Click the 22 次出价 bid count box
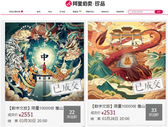168x127 pixels. 72,114
